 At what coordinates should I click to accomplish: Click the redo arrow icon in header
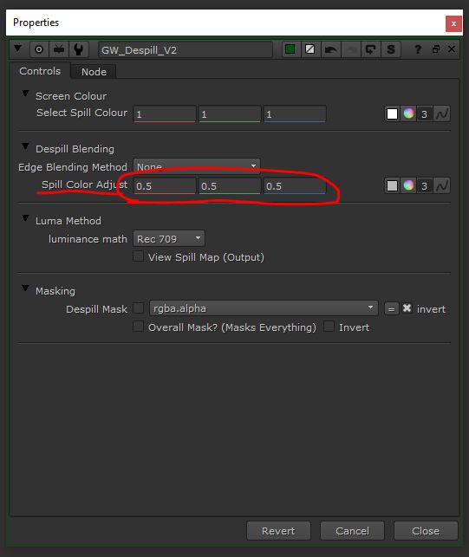(350, 49)
